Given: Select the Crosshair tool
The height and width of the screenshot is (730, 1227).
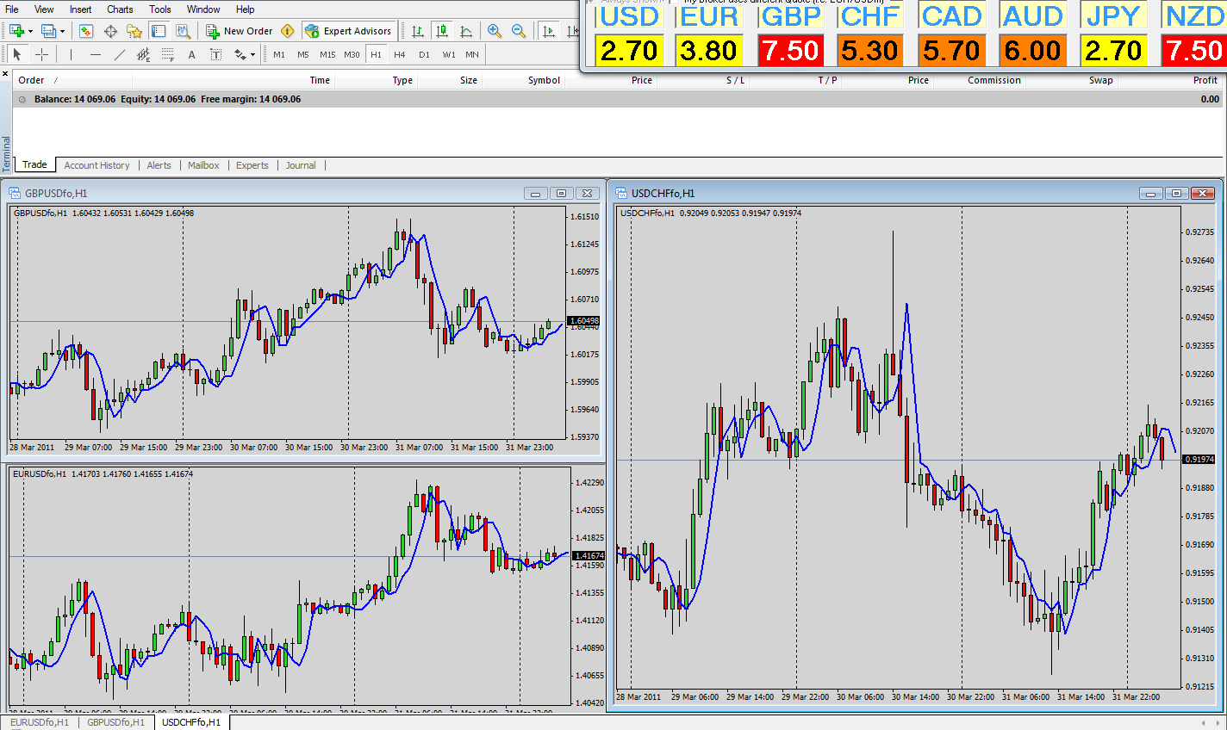Looking at the screenshot, I should coord(41,54).
